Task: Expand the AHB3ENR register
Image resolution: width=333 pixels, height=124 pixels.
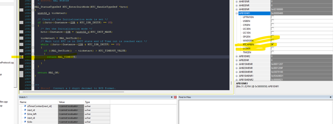Action: pos(237,9)
